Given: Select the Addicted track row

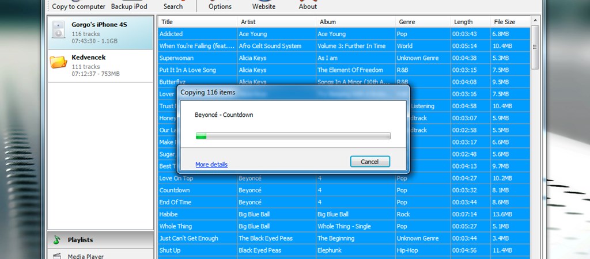Looking at the screenshot, I should tap(343, 34).
